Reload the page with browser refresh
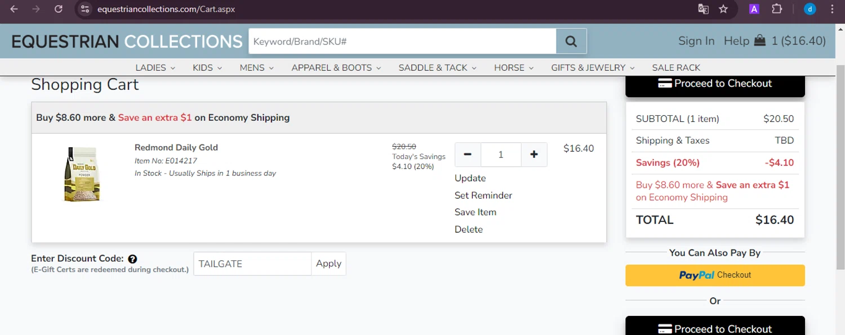The width and height of the screenshot is (845, 335). click(x=58, y=9)
